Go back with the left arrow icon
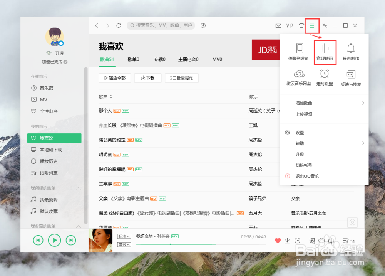Screen dimensions: 385x276 click(97, 25)
